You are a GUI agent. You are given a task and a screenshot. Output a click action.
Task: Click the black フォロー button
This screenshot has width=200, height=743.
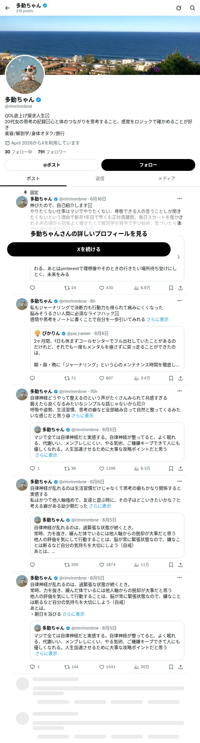click(148, 165)
